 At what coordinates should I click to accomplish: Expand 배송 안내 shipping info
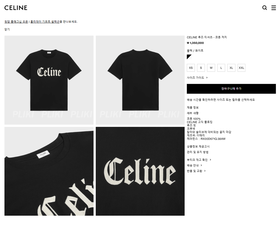195,165
